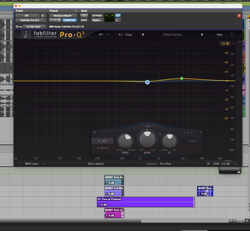This screenshot has height=231, width=250.
Task: Select previous preset with minus button
Action: click(x=51, y=20)
